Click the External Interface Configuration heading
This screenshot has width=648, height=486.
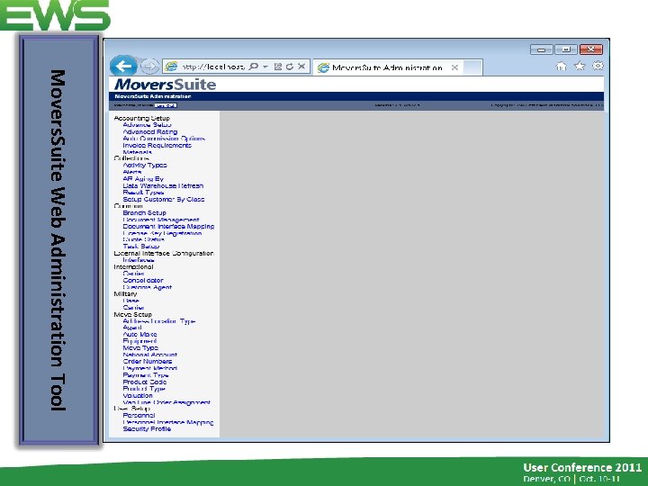pyautogui.click(x=164, y=253)
